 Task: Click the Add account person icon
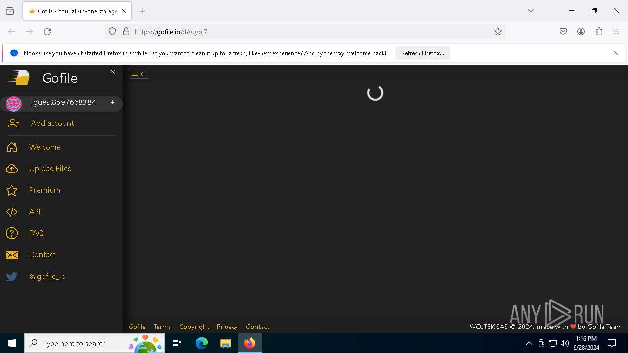[13, 123]
